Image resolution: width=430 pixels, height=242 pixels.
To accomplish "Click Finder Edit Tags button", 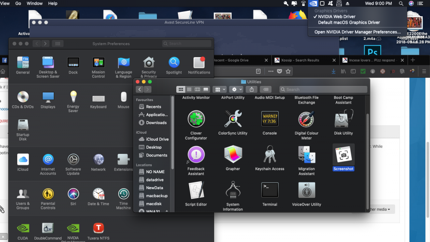I will [x=265, y=89].
